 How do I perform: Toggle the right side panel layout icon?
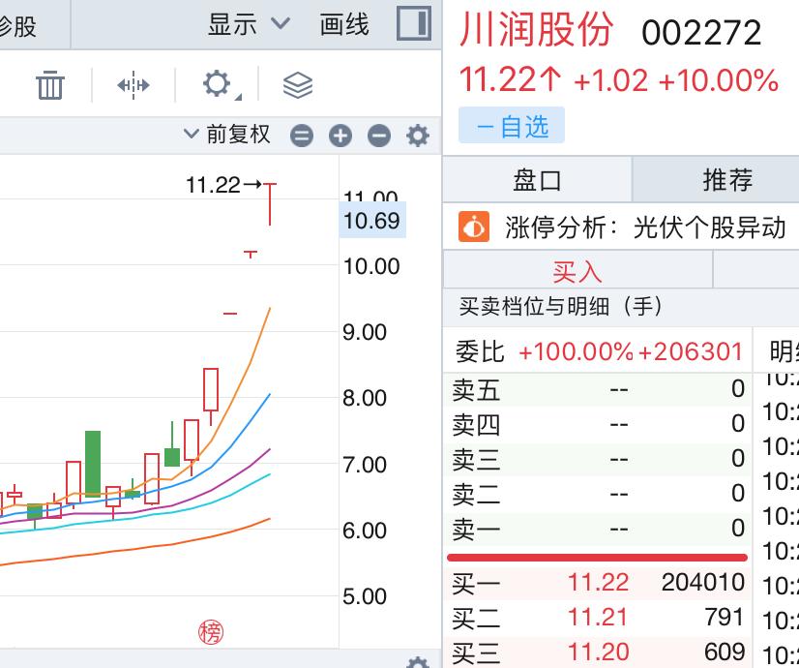click(x=413, y=24)
